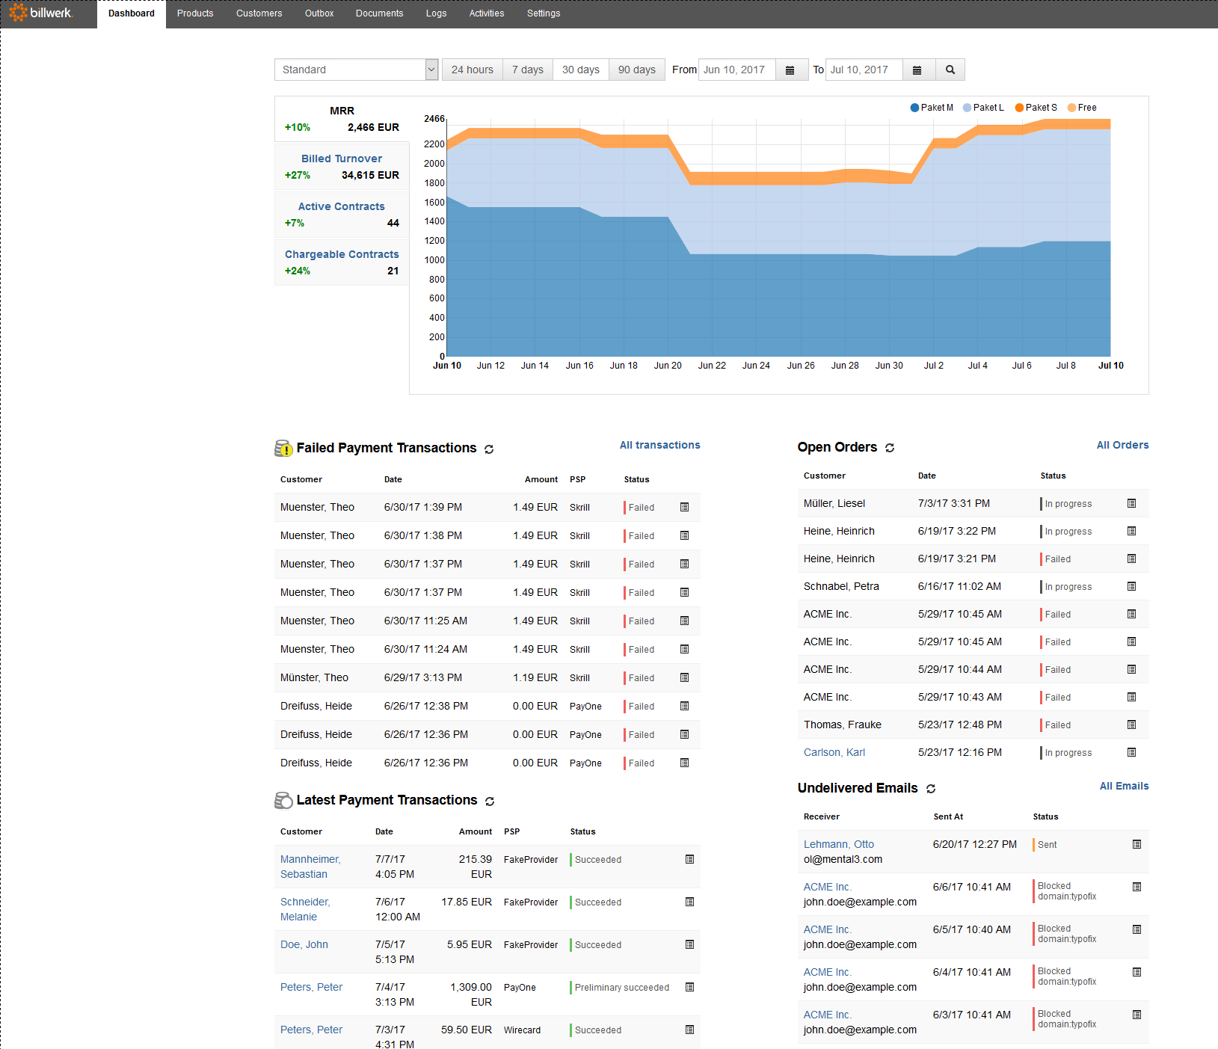The image size is (1218, 1049).
Task: Open details icon for ACME 5/29/17 10:43 AM order
Action: [x=1131, y=697]
